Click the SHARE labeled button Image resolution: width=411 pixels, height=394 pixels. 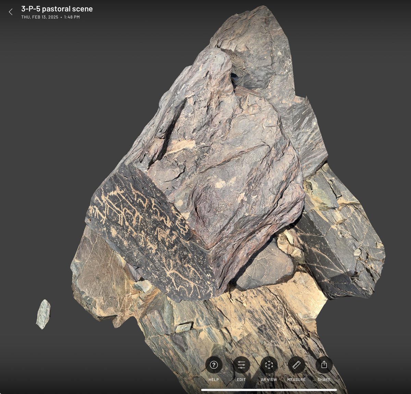click(324, 380)
